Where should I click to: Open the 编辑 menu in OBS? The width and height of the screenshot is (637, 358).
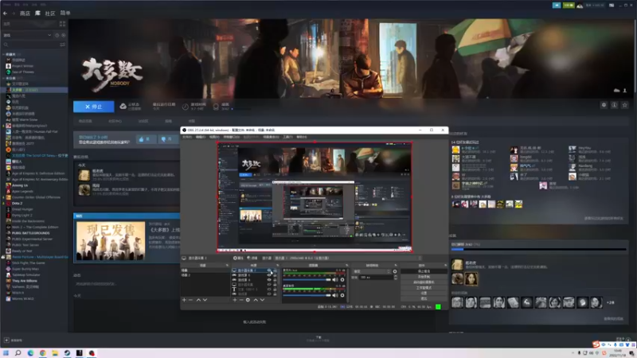[x=201, y=137]
